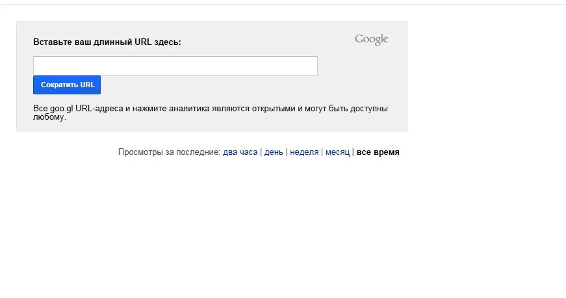The width and height of the screenshot is (566, 298).
Task: Show views for the last неделя
Action: [304, 152]
